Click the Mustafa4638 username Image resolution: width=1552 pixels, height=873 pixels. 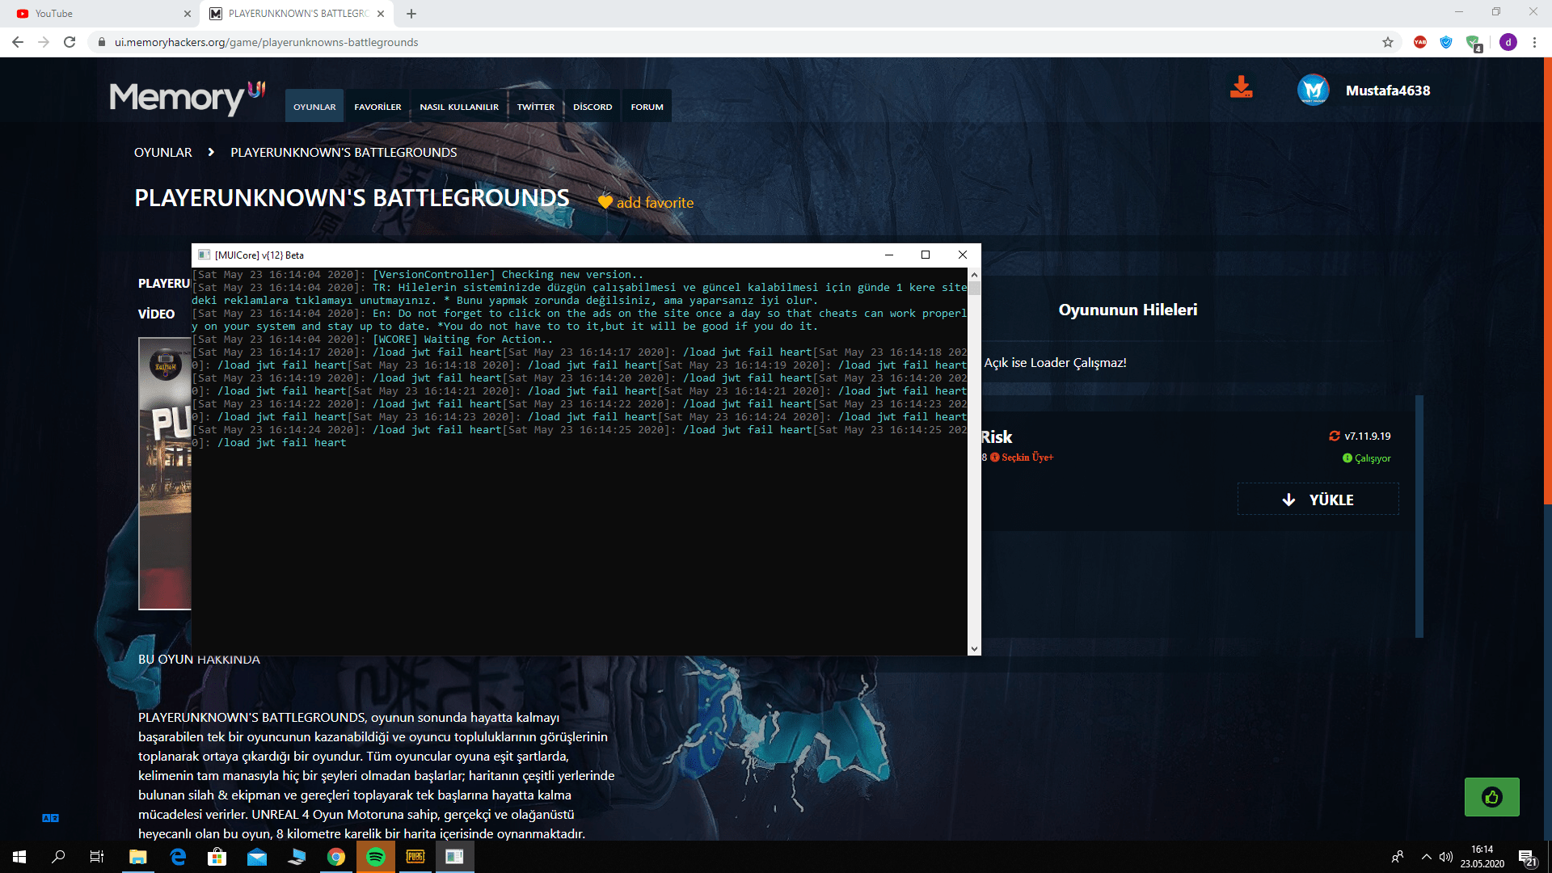pos(1388,91)
